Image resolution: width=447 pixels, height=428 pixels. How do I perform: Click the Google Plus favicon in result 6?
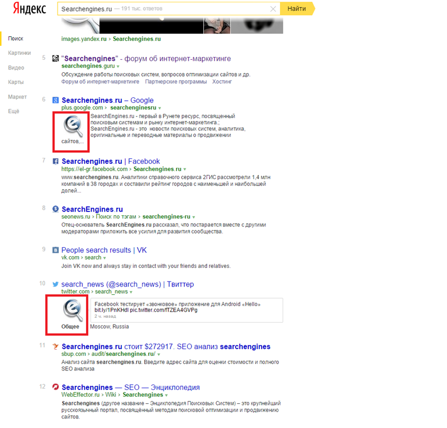[55, 100]
